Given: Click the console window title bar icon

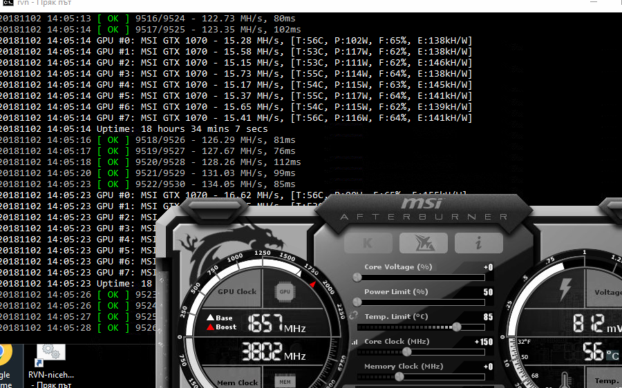Looking at the screenshot, I should [8, 3].
